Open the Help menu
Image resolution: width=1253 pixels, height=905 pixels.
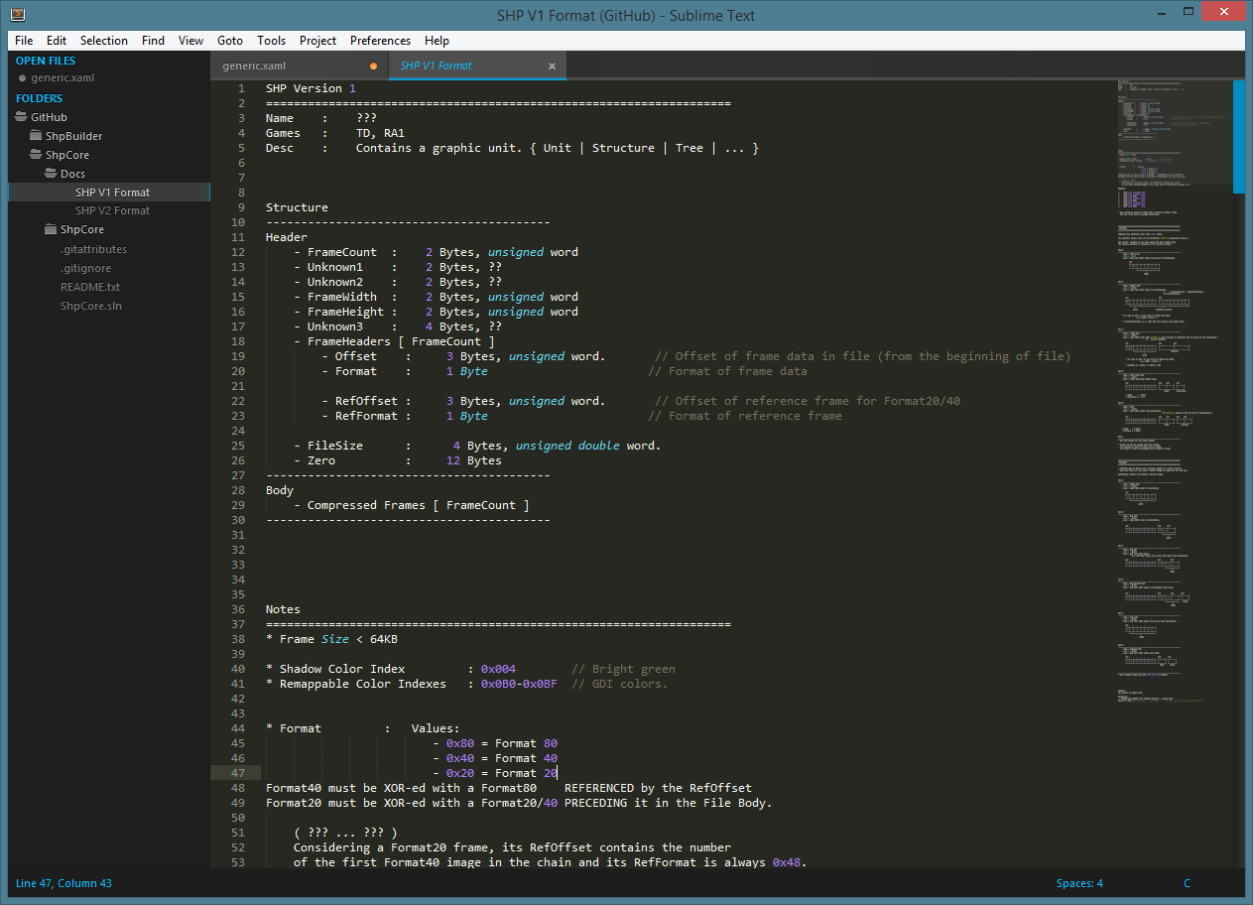[x=437, y=41]
